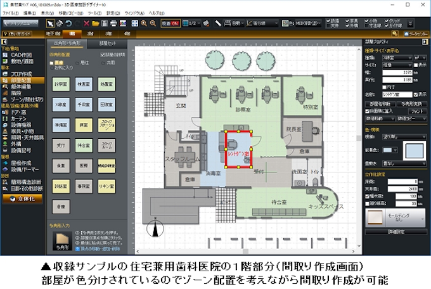Open the ツール menu
This screenshot has height=289, width=431.
94,13
